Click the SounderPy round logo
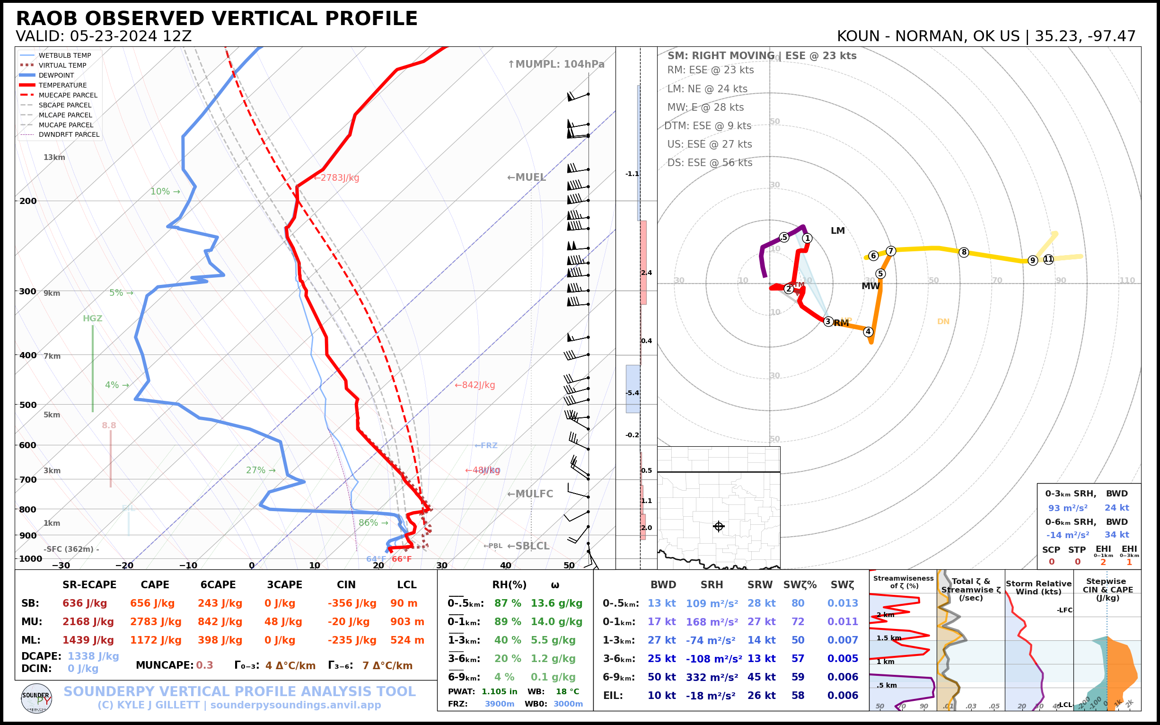 pos(36,698)
